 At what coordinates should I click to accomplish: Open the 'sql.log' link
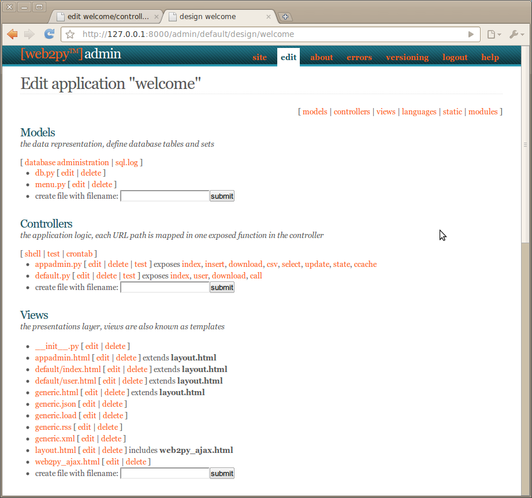click(127, 162)
